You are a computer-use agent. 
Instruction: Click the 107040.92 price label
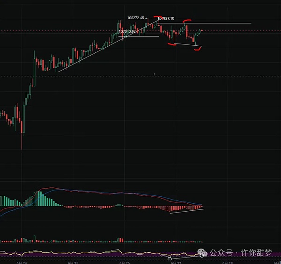127,32
